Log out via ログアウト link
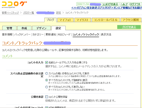The image size is (142, 108). 135,4
